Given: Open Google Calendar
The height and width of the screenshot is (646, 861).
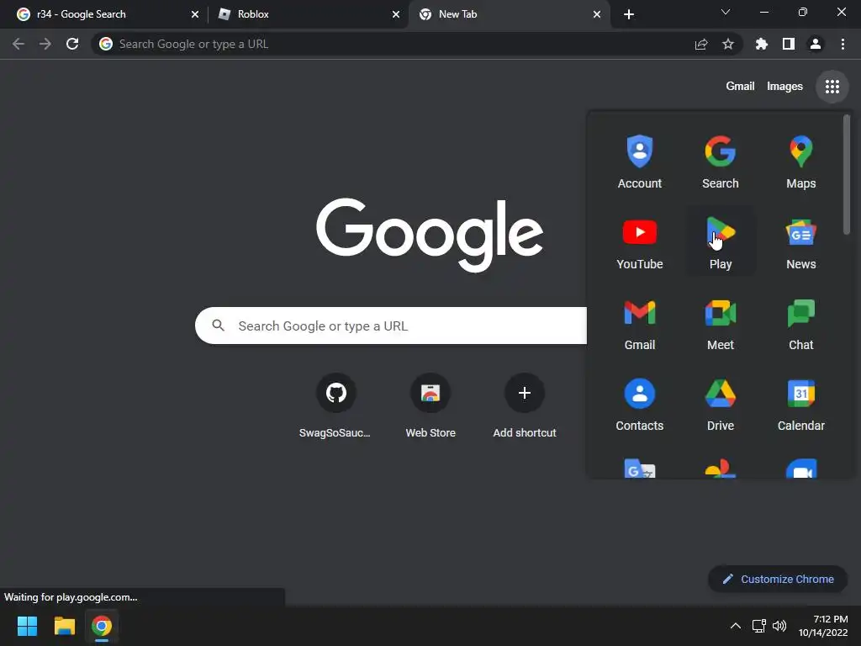Looking at the screenshot, I should coord(800,405).
